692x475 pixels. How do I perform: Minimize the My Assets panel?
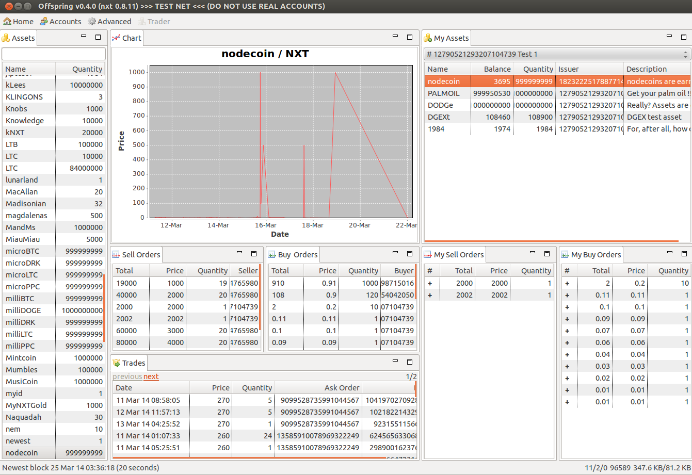pyautogui.click(x=669, y=37)
